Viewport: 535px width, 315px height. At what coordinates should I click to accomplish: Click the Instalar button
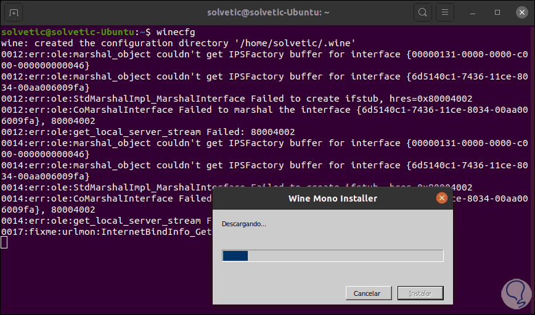420,293
